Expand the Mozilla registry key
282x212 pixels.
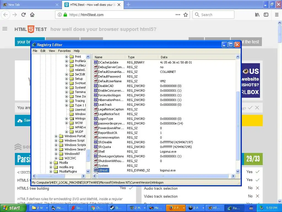[51, 162]
